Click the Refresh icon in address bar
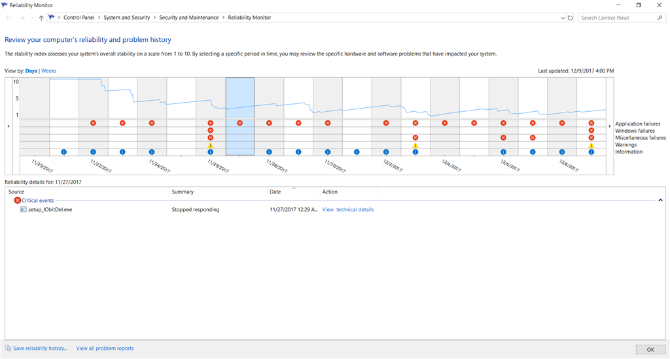 click(x=571, y=18)
